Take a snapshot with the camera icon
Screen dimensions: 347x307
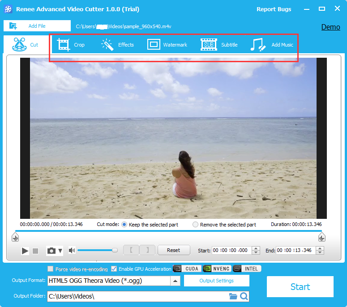[x=51, y=251]
